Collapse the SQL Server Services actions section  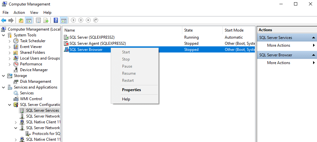[x=313, y=38]
